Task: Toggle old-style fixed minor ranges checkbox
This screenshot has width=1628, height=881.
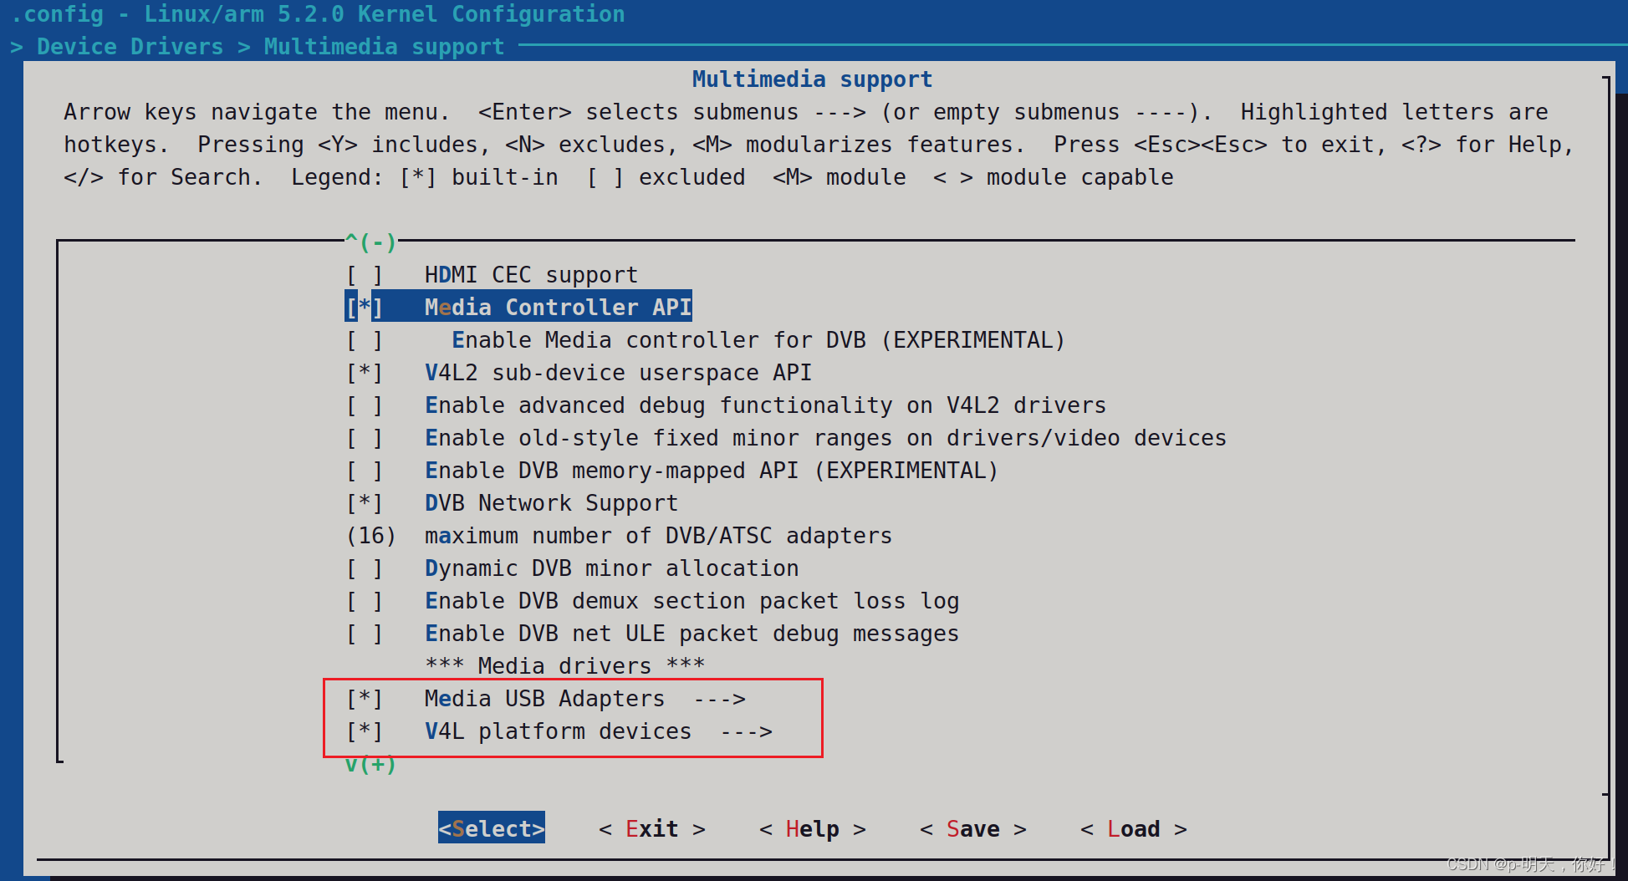Action: click(x=365, y=438)
